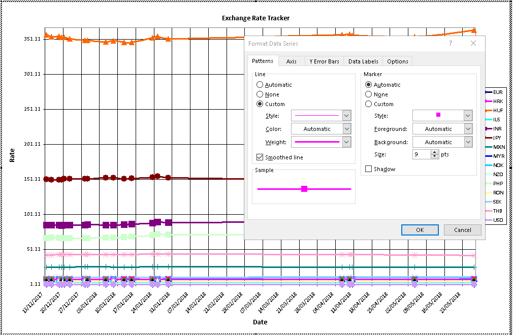Select the Line Automatic radio button
Image resolution: width=513 pixels, height=335 pixels.
click(x=260, y=85)
